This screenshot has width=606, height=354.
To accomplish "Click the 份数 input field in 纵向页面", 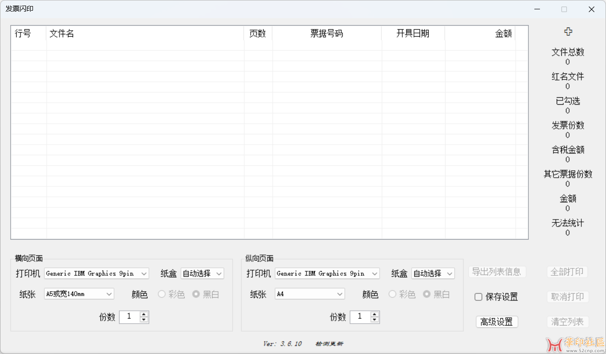I will 360,317.
